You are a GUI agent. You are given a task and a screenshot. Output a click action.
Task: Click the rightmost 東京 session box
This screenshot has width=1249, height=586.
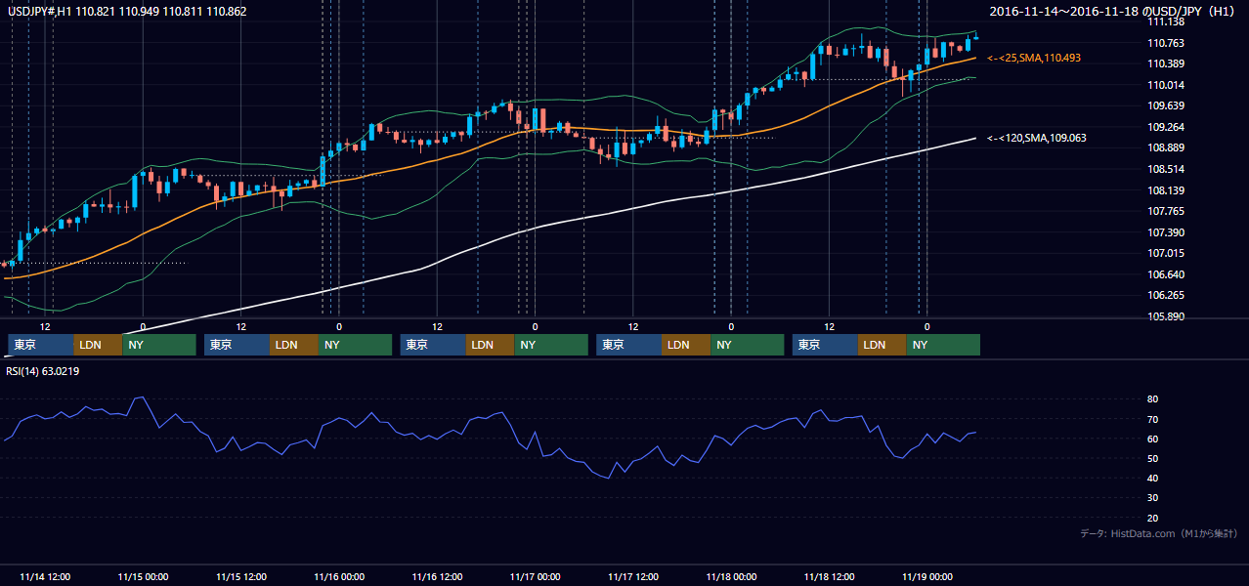point(825,345)
